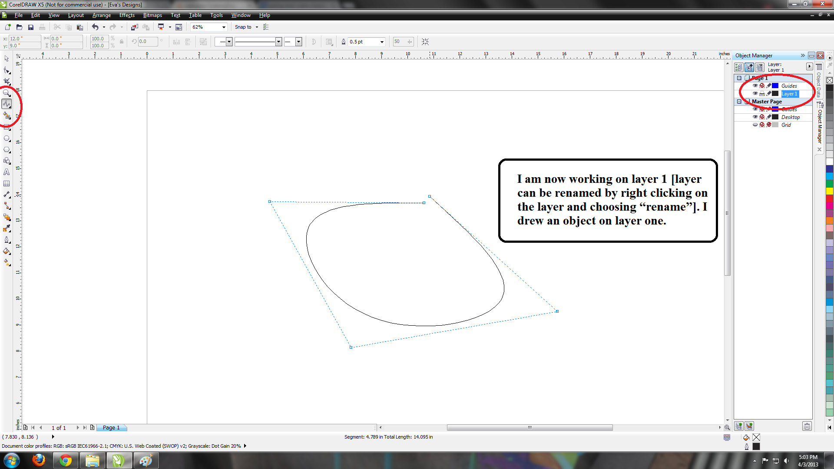This screenshot has height=469, width=834.
Task: Open the Zoom Levels dropdown
Action: [223, 27]
